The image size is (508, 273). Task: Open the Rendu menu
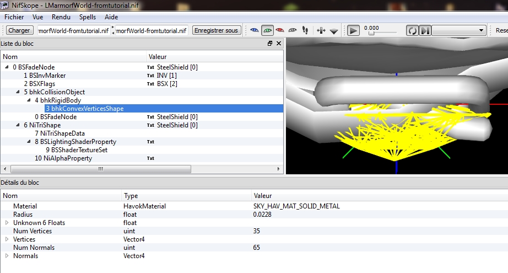pos(61,17)
